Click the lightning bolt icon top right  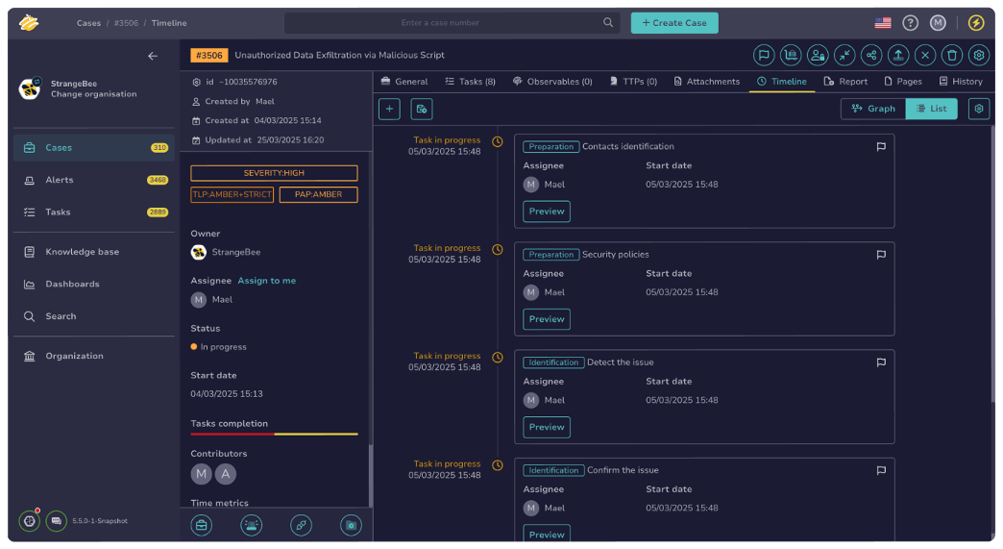coord(976,23)
